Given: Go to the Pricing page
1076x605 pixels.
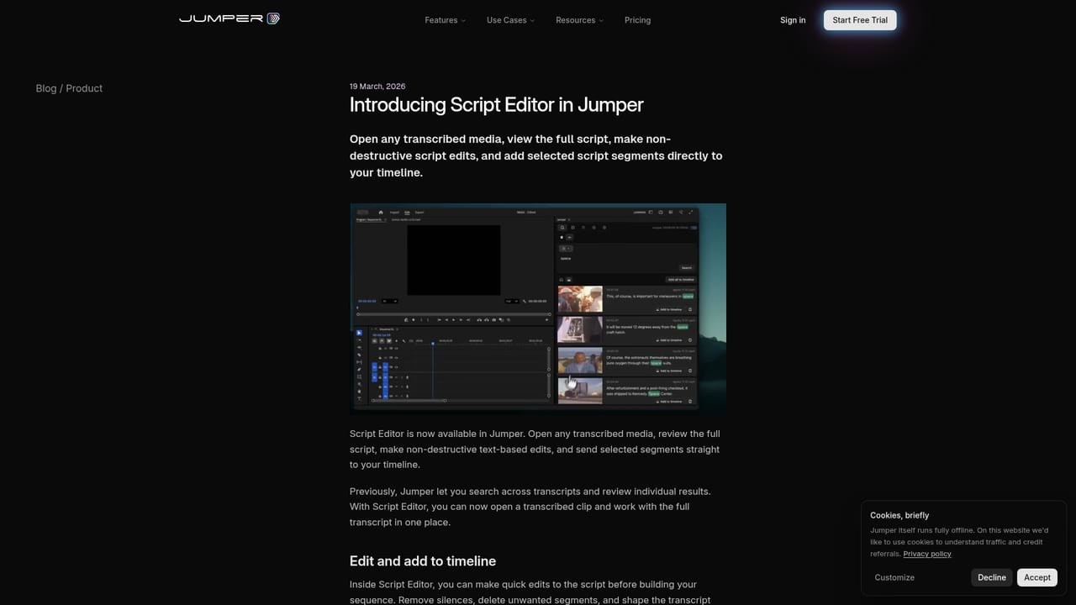Looking at the screenshot, I should 637,20.
